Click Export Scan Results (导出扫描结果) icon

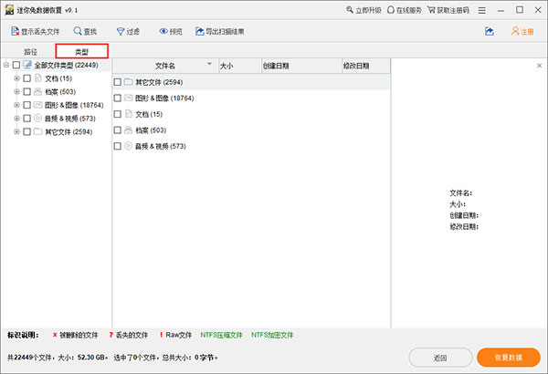click(201, 31)
